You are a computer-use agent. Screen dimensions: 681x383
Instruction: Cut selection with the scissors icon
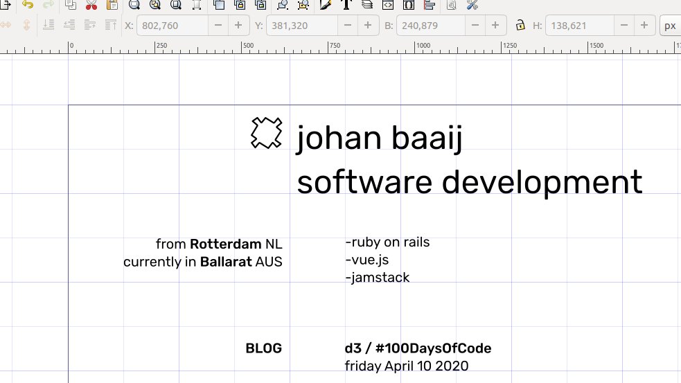point(91,4)
